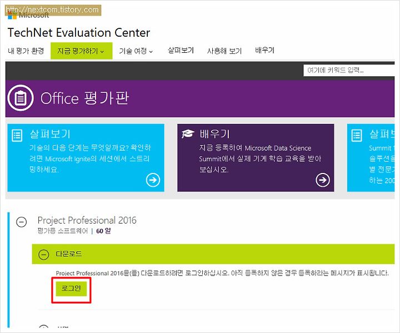Image resolution: width=400 pixels, height=333 pixels.
Task: Click the Project Professional 2016 download instruction text
Action: (x=222, y=274)
